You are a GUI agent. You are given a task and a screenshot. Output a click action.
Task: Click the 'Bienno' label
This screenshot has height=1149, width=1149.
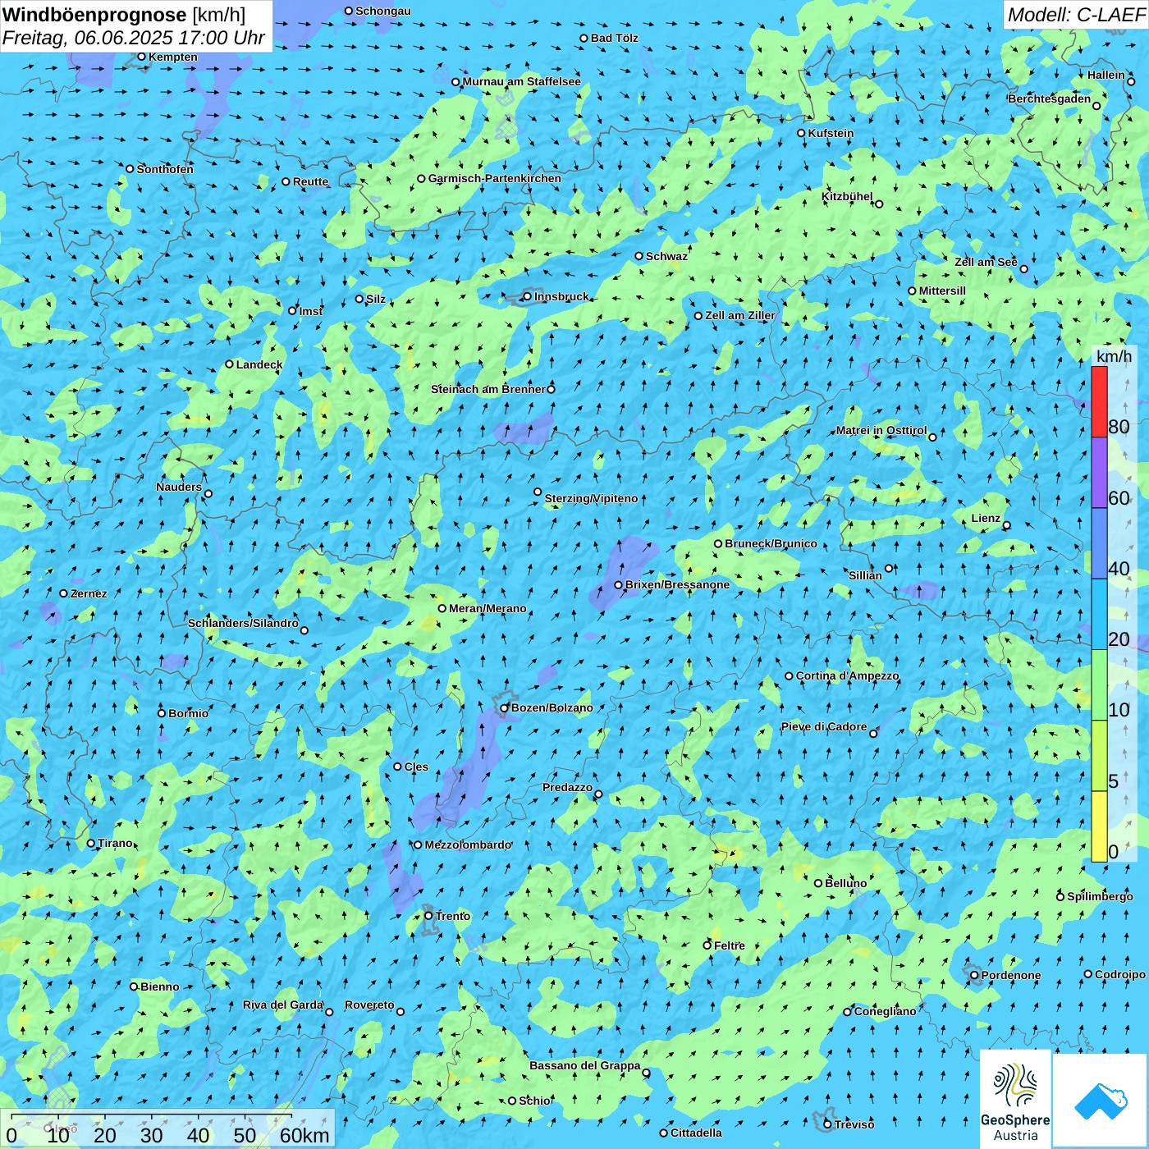click(159, 986)
